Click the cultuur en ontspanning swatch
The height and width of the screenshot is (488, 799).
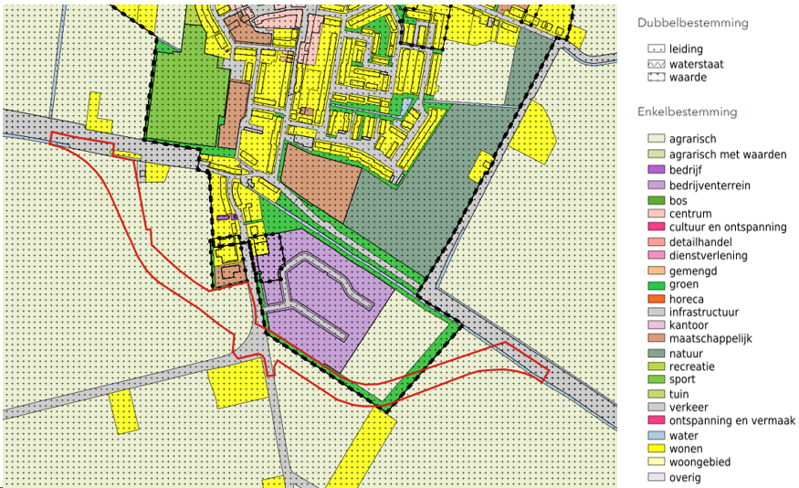pyautogui.click(x=657, y=227)
